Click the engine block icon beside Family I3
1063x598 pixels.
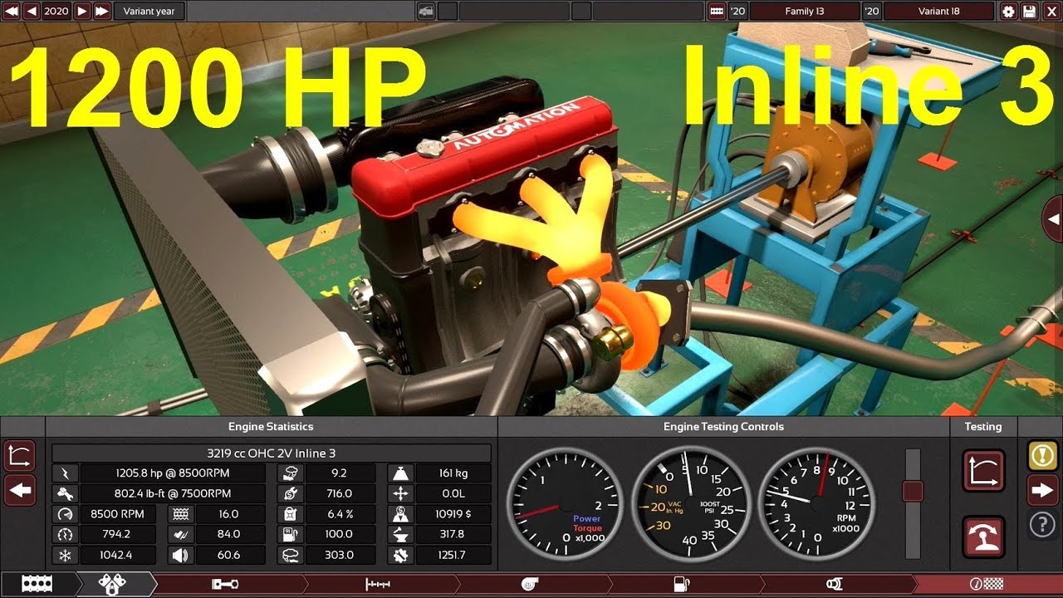coord(717,11)
